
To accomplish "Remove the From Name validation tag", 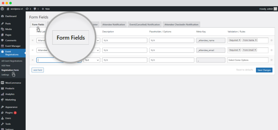I will pyautogui.click(x=256, y=40).
